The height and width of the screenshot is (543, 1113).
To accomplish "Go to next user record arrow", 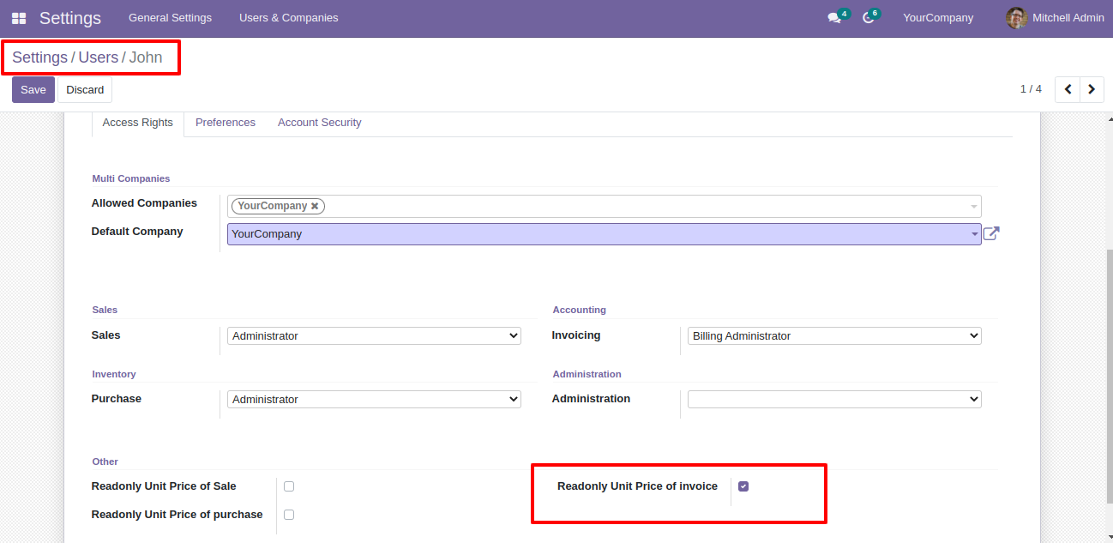I will pyautogui.click(x=1092, y=89).
